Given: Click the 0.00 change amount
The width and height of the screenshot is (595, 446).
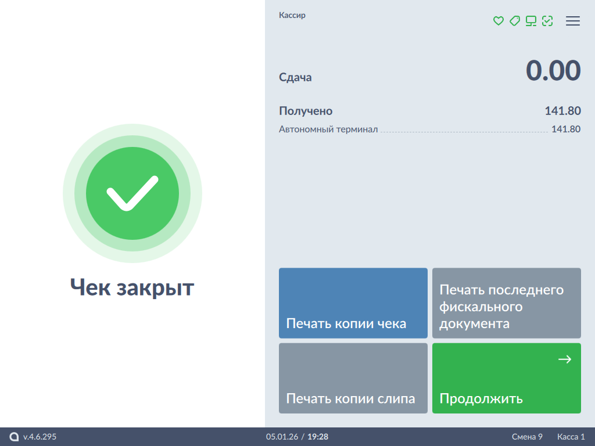Looking at the screenshot, I should pos(553,71).
